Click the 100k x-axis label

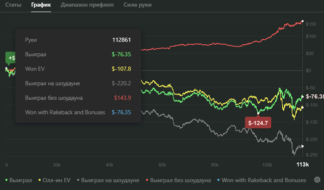[267, 165]
